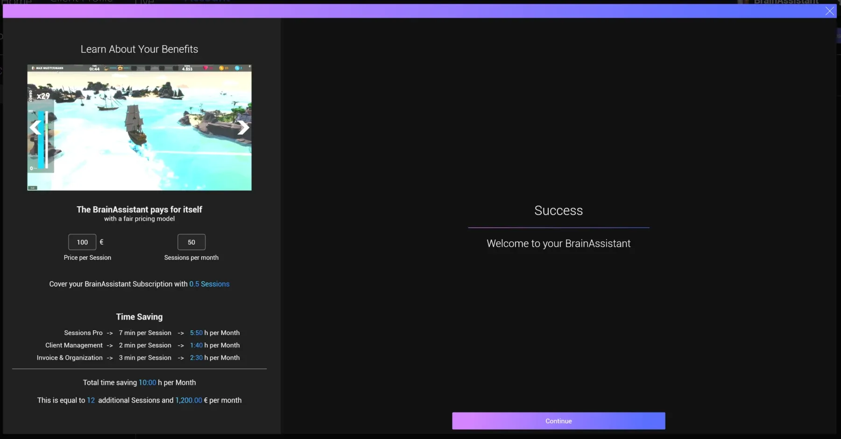Click the Learn About Your Benefits title
Screen dimensions: 841x439
coord(139,49)
